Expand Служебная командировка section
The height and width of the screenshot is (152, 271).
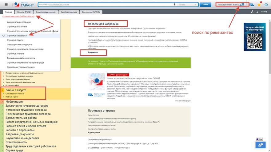22,138
